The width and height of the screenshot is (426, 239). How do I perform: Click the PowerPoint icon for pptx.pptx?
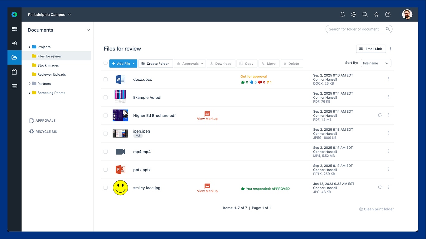(x=120, y=170)
